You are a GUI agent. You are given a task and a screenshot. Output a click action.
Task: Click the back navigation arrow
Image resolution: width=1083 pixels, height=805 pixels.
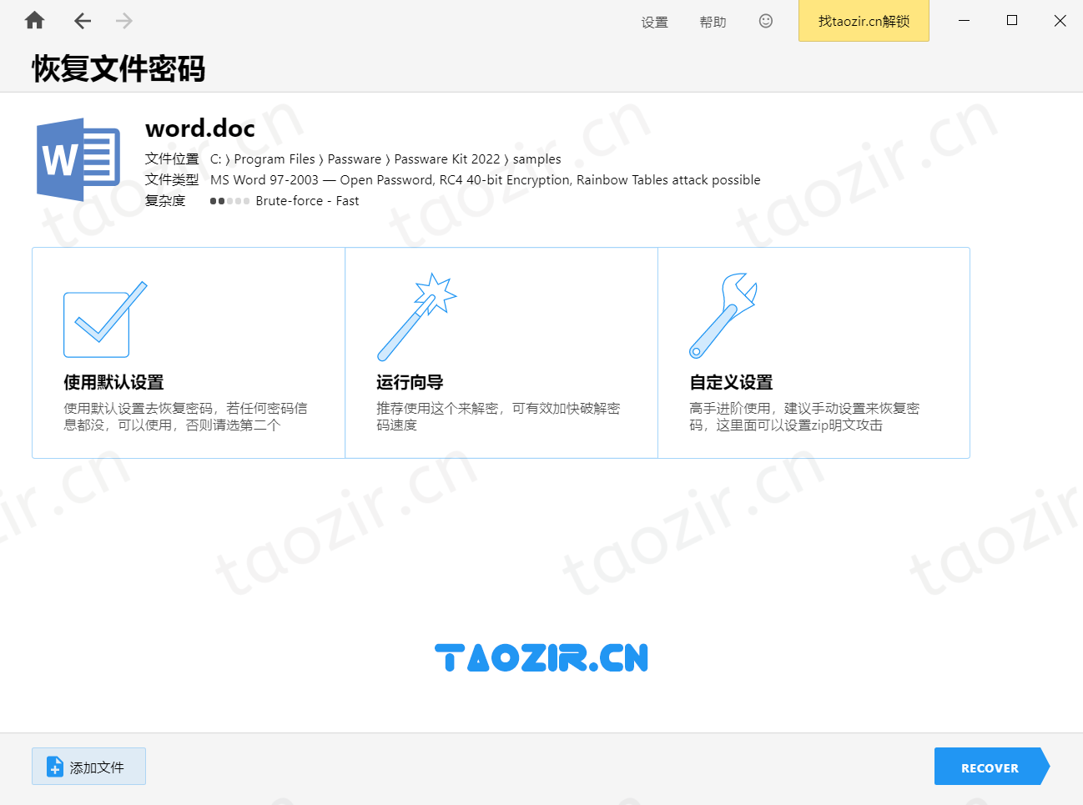click(x=82, y=20)
